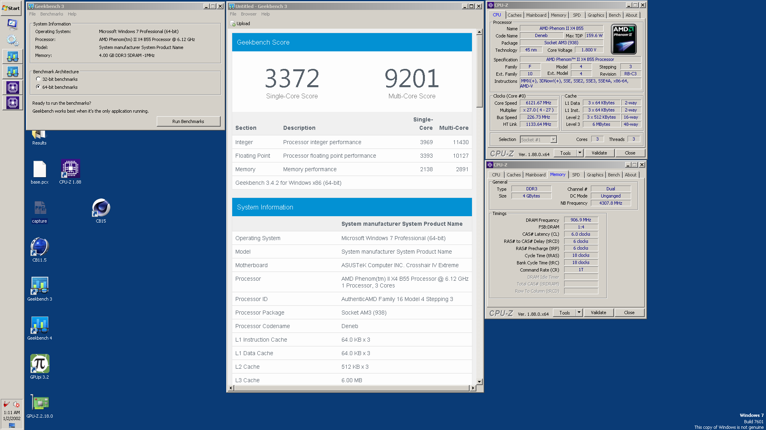The width and height of the screenshot is (766, 430).
Task: Switch to second Geekbench taskbar button
Action: click(12, 72)
